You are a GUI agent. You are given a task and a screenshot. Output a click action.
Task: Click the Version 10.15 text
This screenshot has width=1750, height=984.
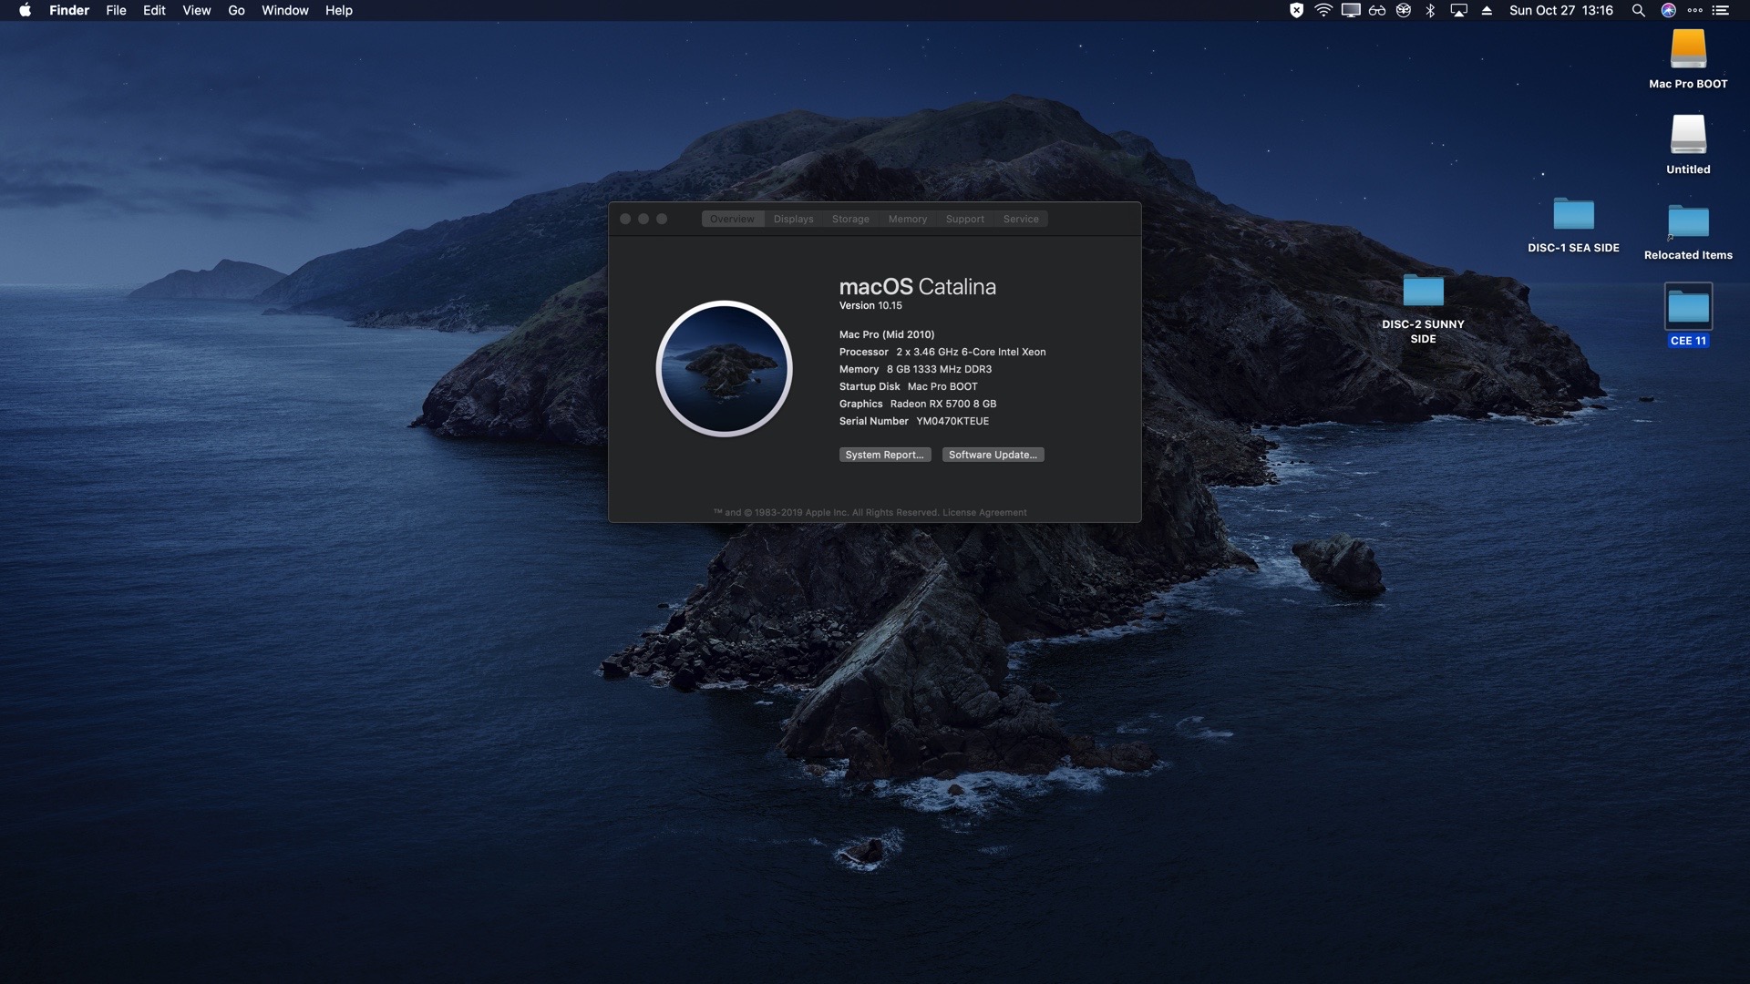click(x=870, y=305)
